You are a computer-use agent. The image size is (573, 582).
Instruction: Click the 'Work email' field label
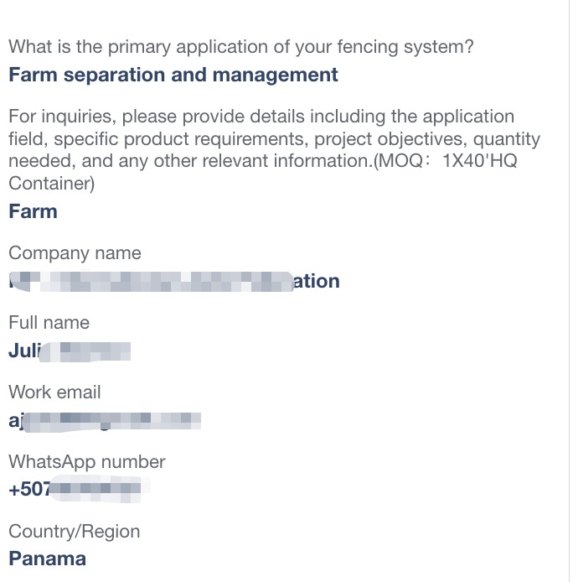pyautogui.click(x=54, y=392)
